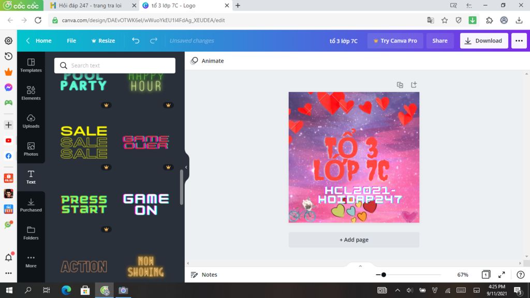Select the ACTION text style
Screen dimensions: 530x298
coord(84,266)
